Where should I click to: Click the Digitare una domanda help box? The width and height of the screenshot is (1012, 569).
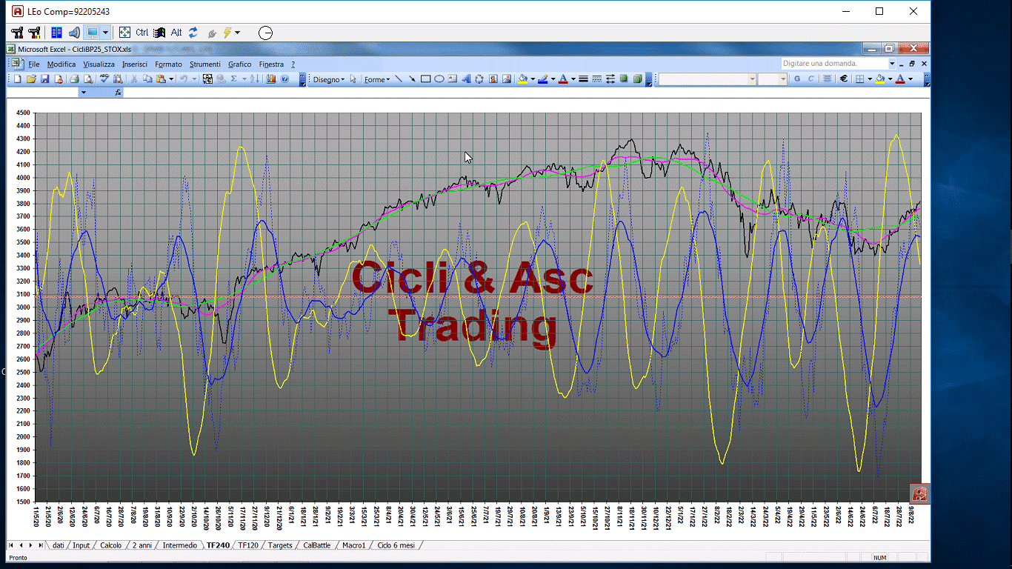834,64
